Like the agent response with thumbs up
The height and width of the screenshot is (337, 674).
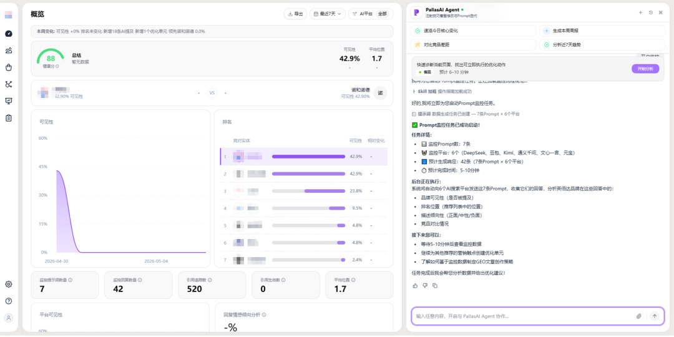(415, 285)
